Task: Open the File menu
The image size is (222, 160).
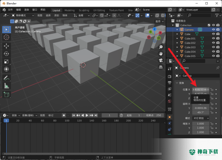Action: (10, 10)
